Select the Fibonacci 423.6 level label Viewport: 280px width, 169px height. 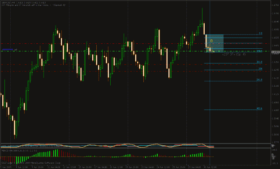click(259, 108)
